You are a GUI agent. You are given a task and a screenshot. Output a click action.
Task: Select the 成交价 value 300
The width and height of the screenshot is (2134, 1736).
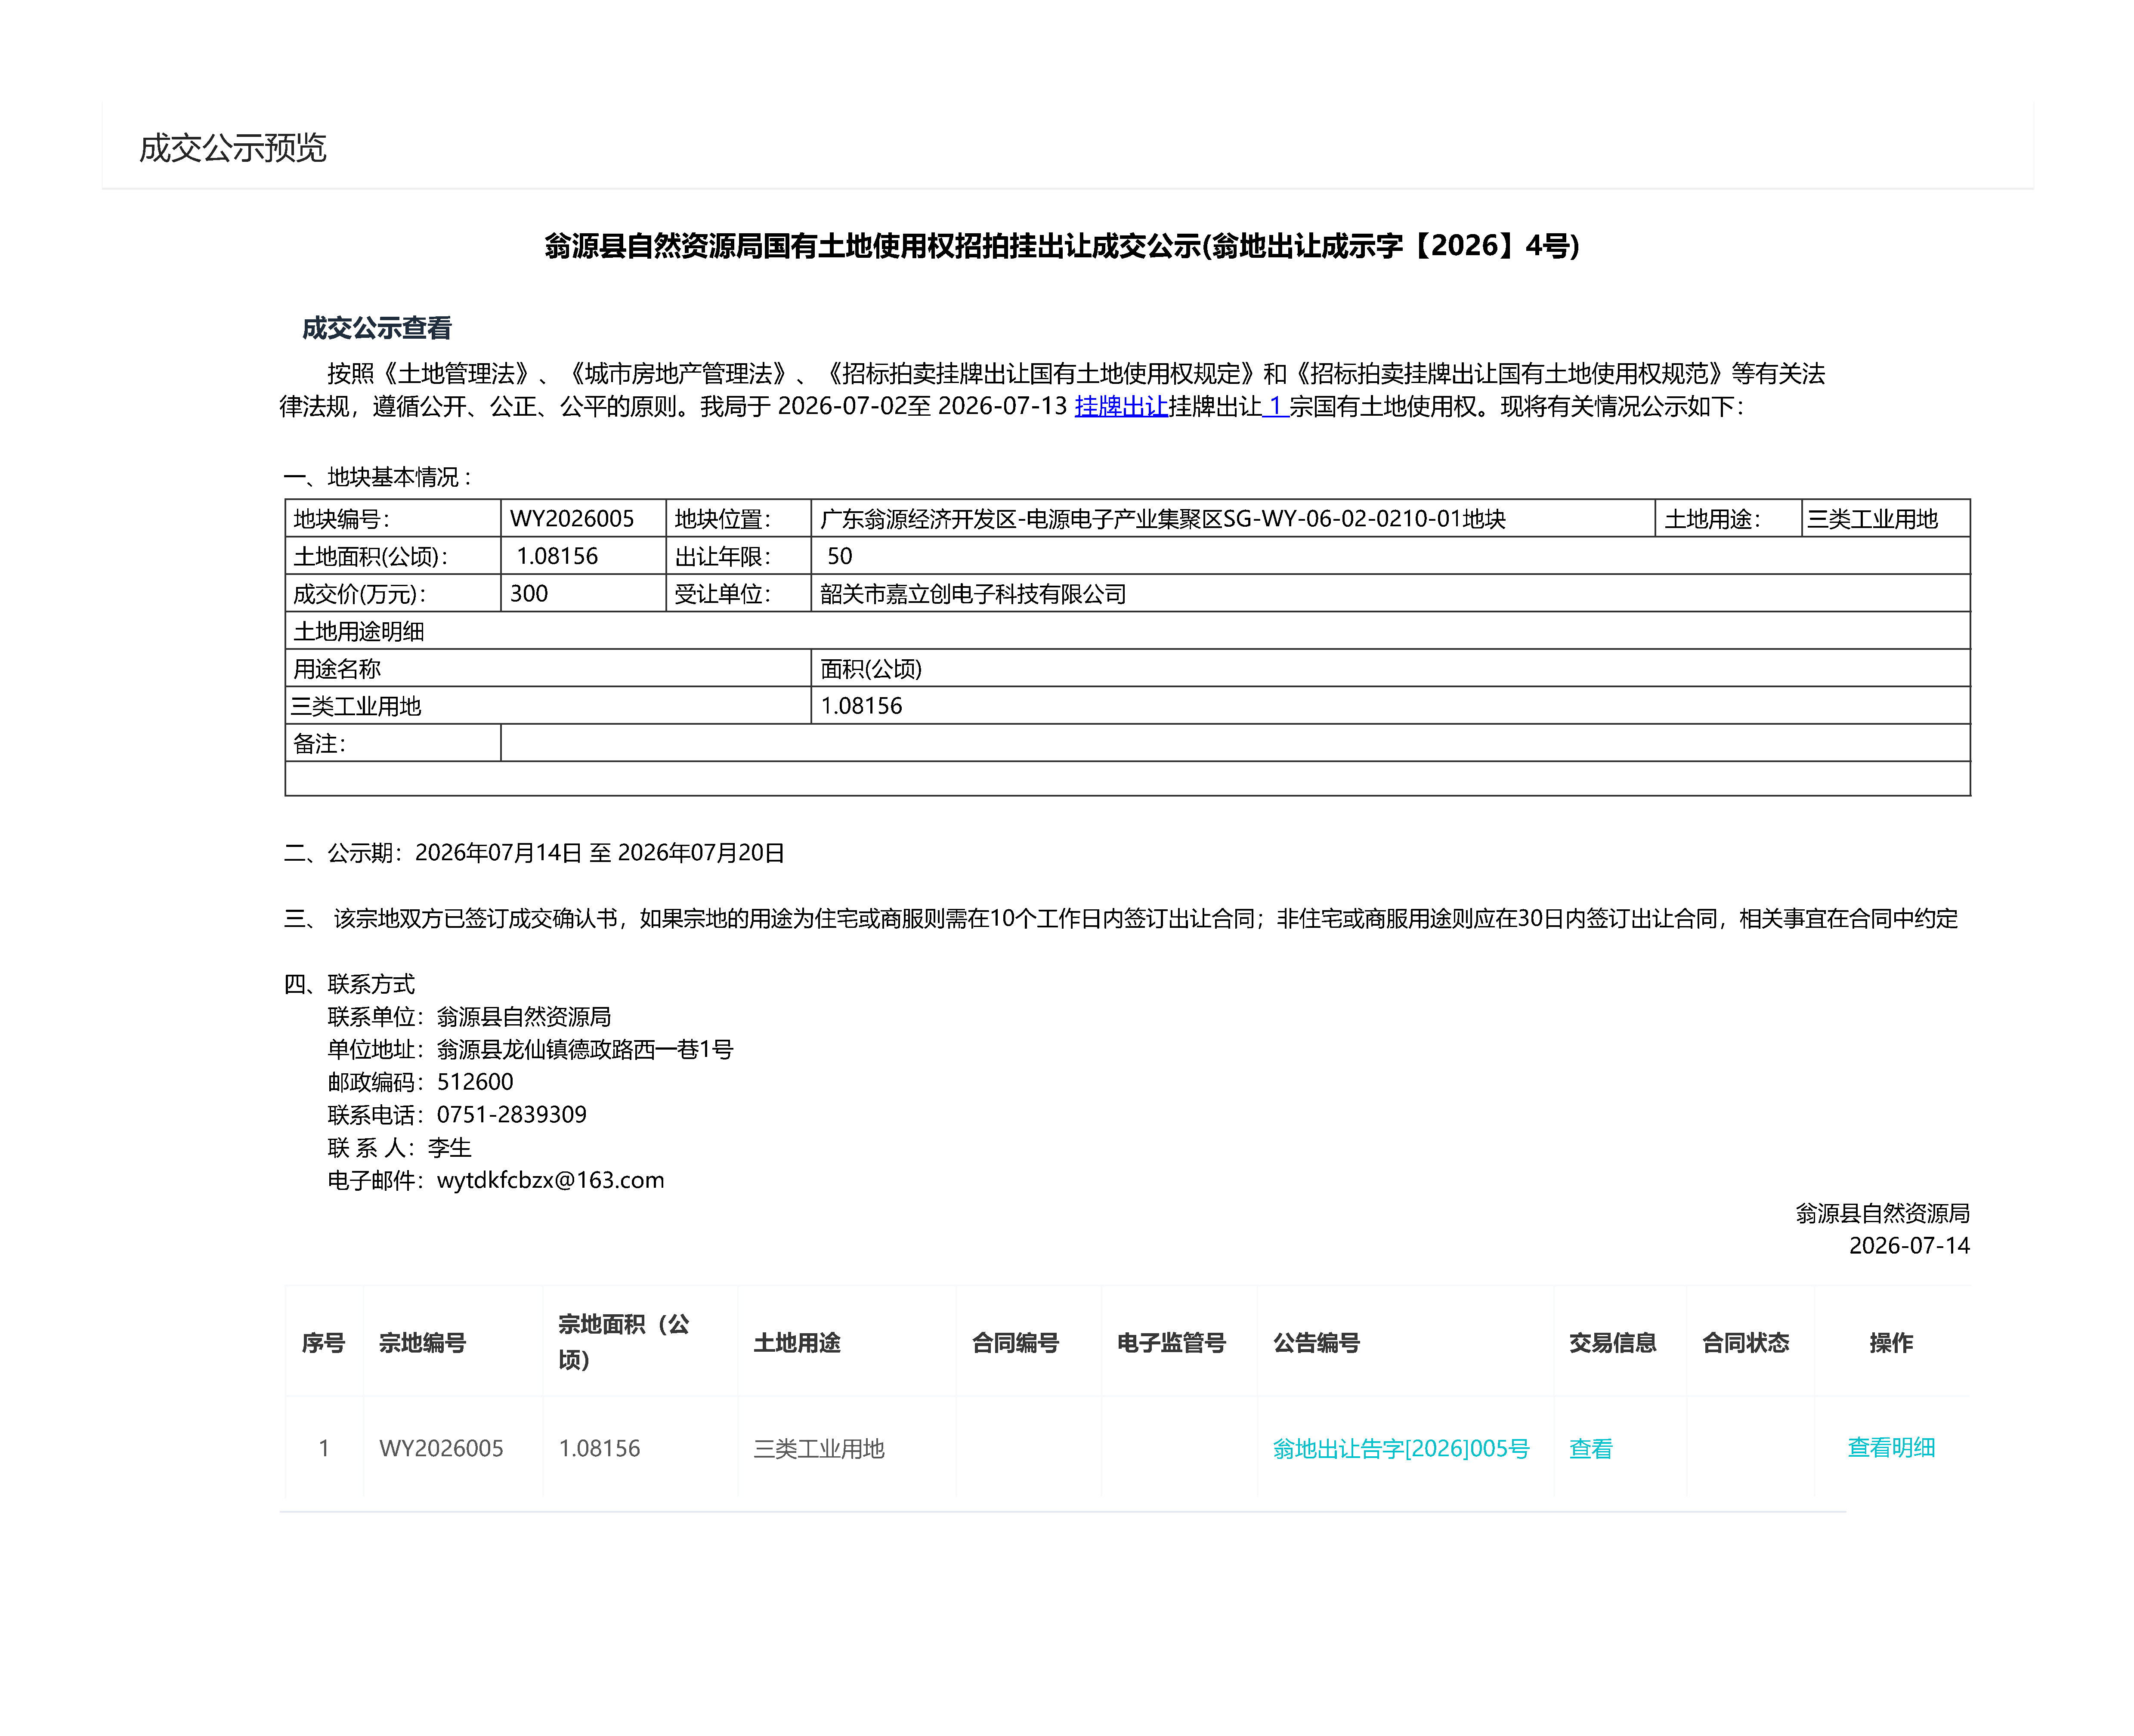pos(529,593)
